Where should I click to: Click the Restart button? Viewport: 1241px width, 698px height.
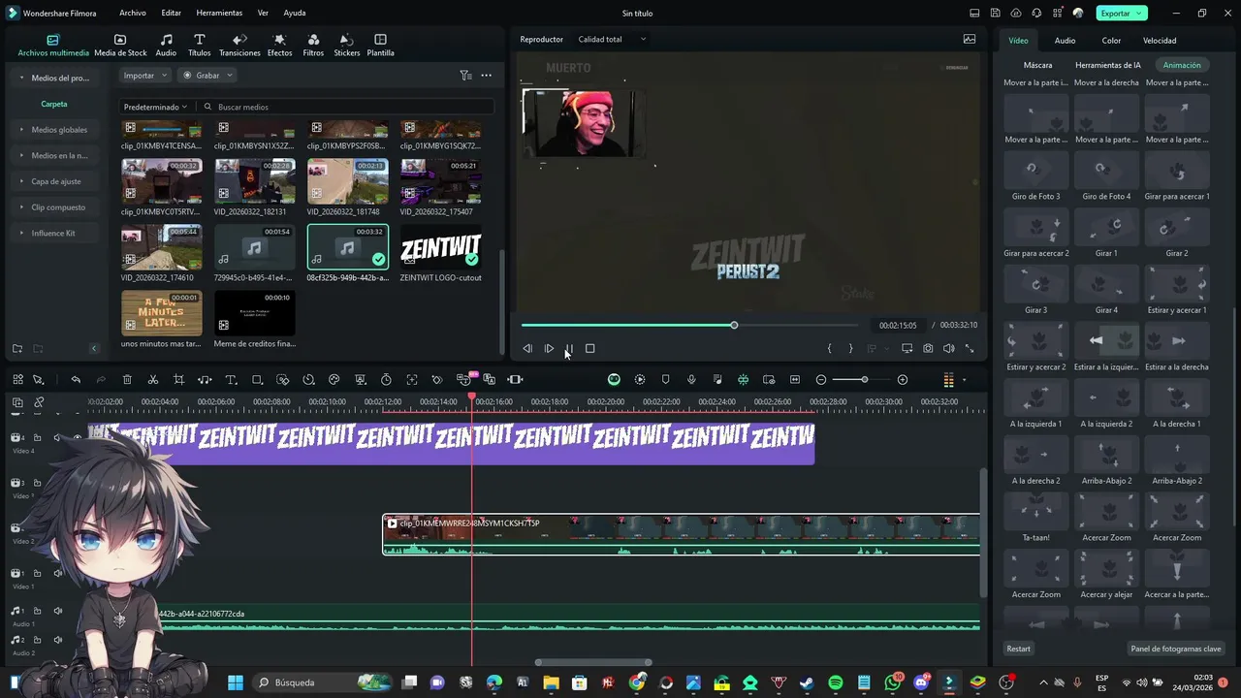pyautogui.click(x=1019, y=649)
